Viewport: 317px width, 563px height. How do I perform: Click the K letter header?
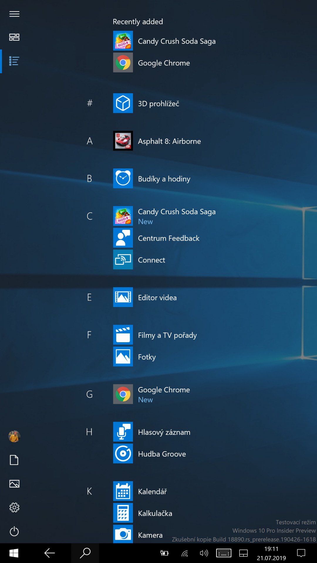coord(90,491)
